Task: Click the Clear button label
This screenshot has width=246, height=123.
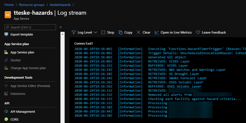Action: (146, 32)
